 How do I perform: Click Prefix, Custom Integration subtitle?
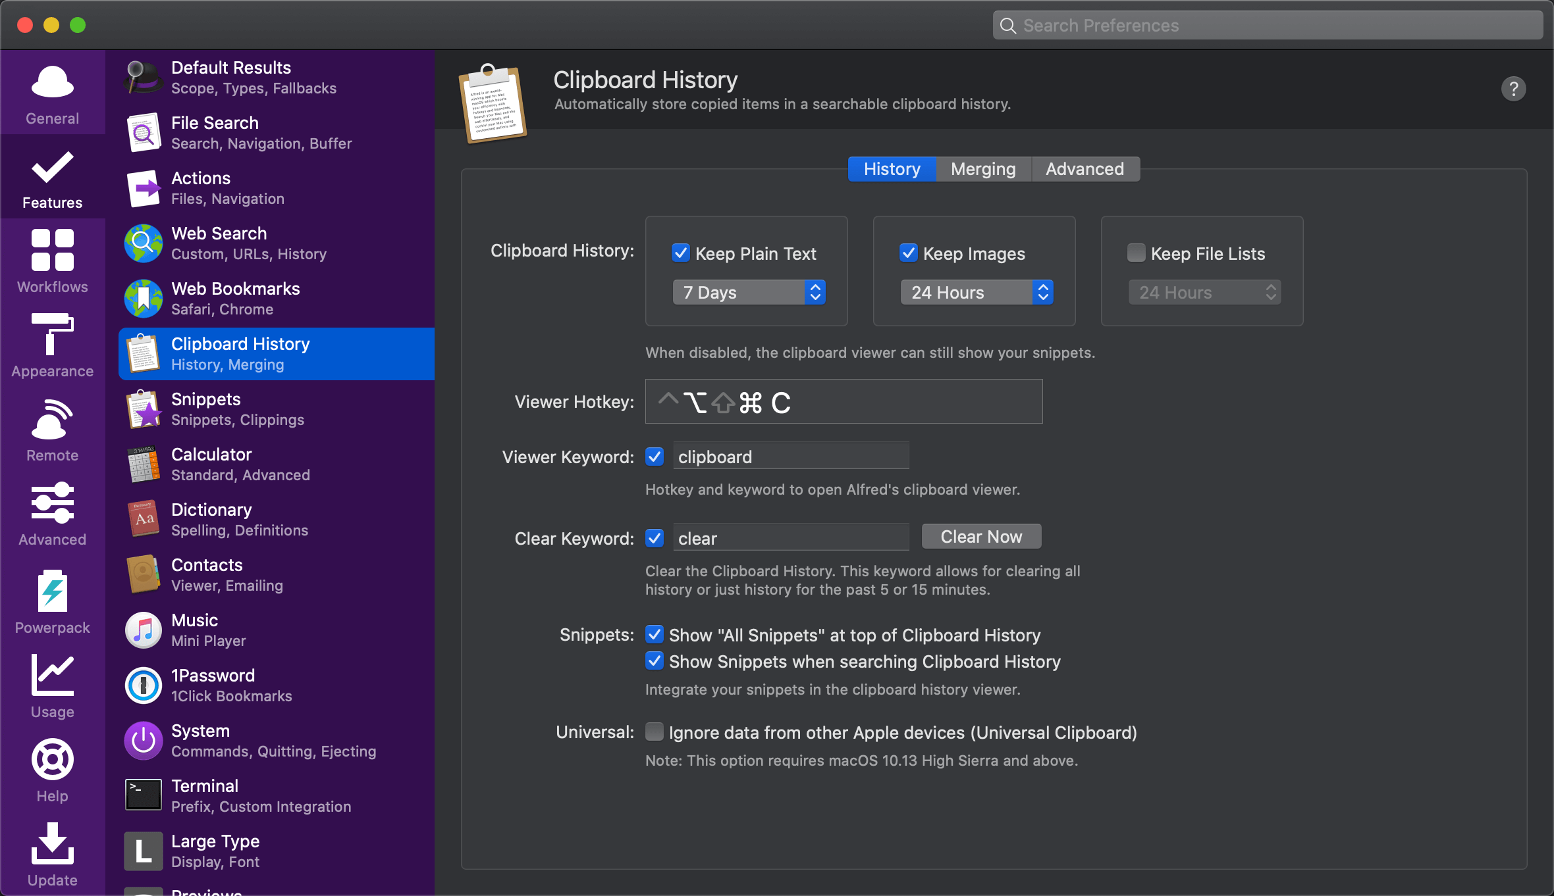(x=261, y=807)
